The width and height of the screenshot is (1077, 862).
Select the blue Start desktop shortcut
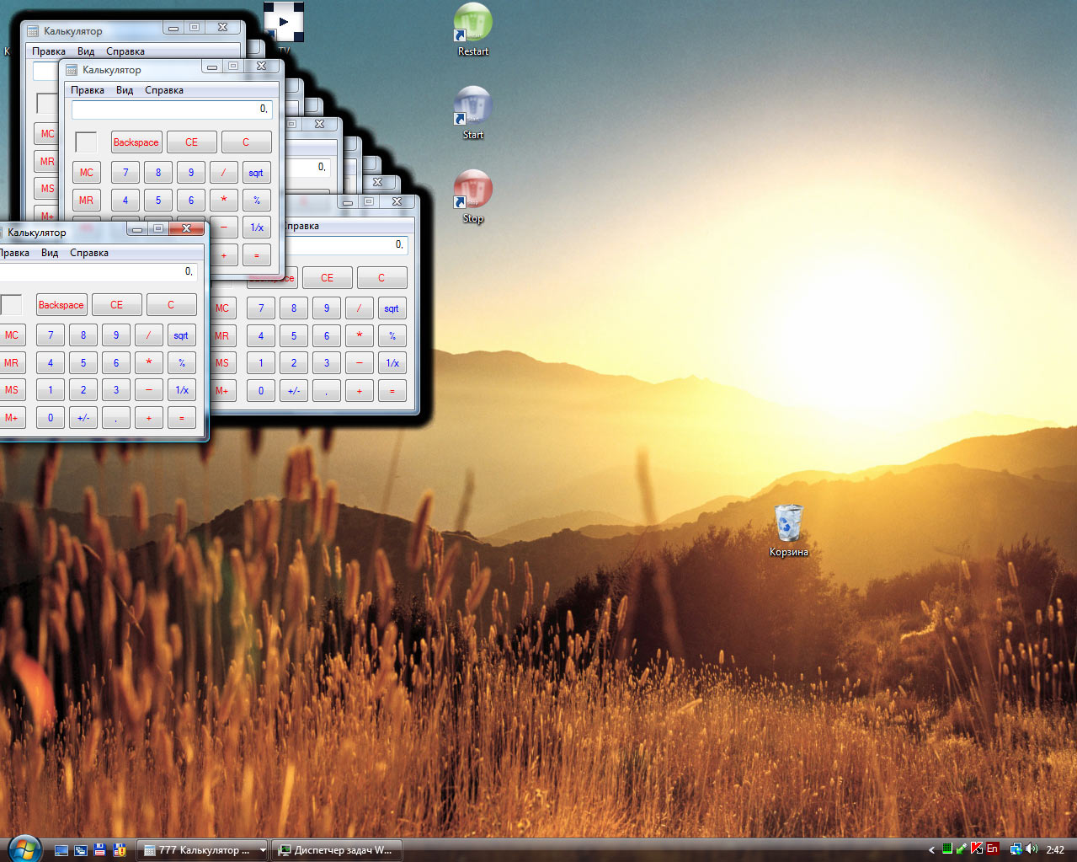point(472,110)
